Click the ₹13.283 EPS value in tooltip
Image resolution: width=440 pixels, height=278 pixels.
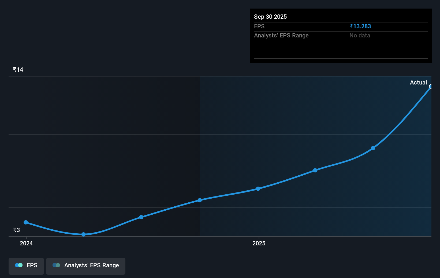(360, 26)
